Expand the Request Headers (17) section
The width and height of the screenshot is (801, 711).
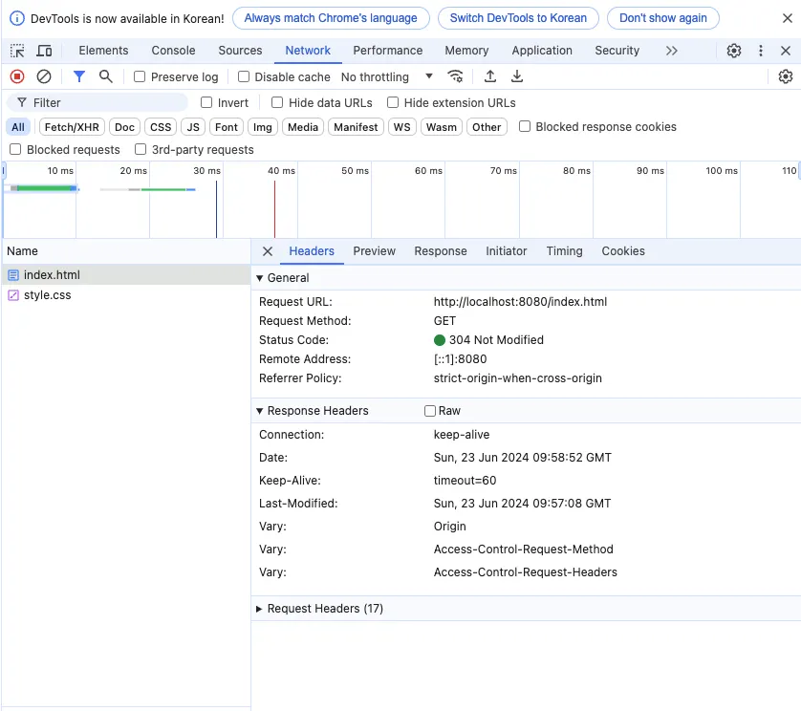[324, 609]
